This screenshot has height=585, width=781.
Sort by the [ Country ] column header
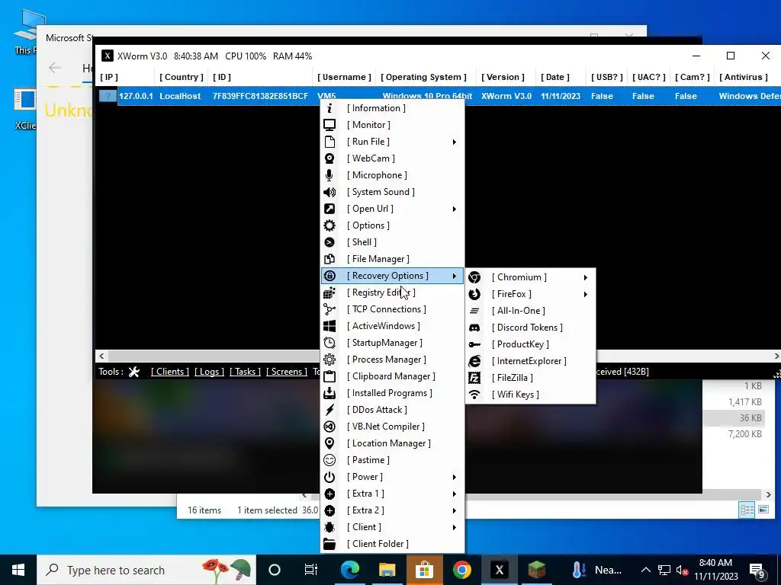click(x=182, y=77)
